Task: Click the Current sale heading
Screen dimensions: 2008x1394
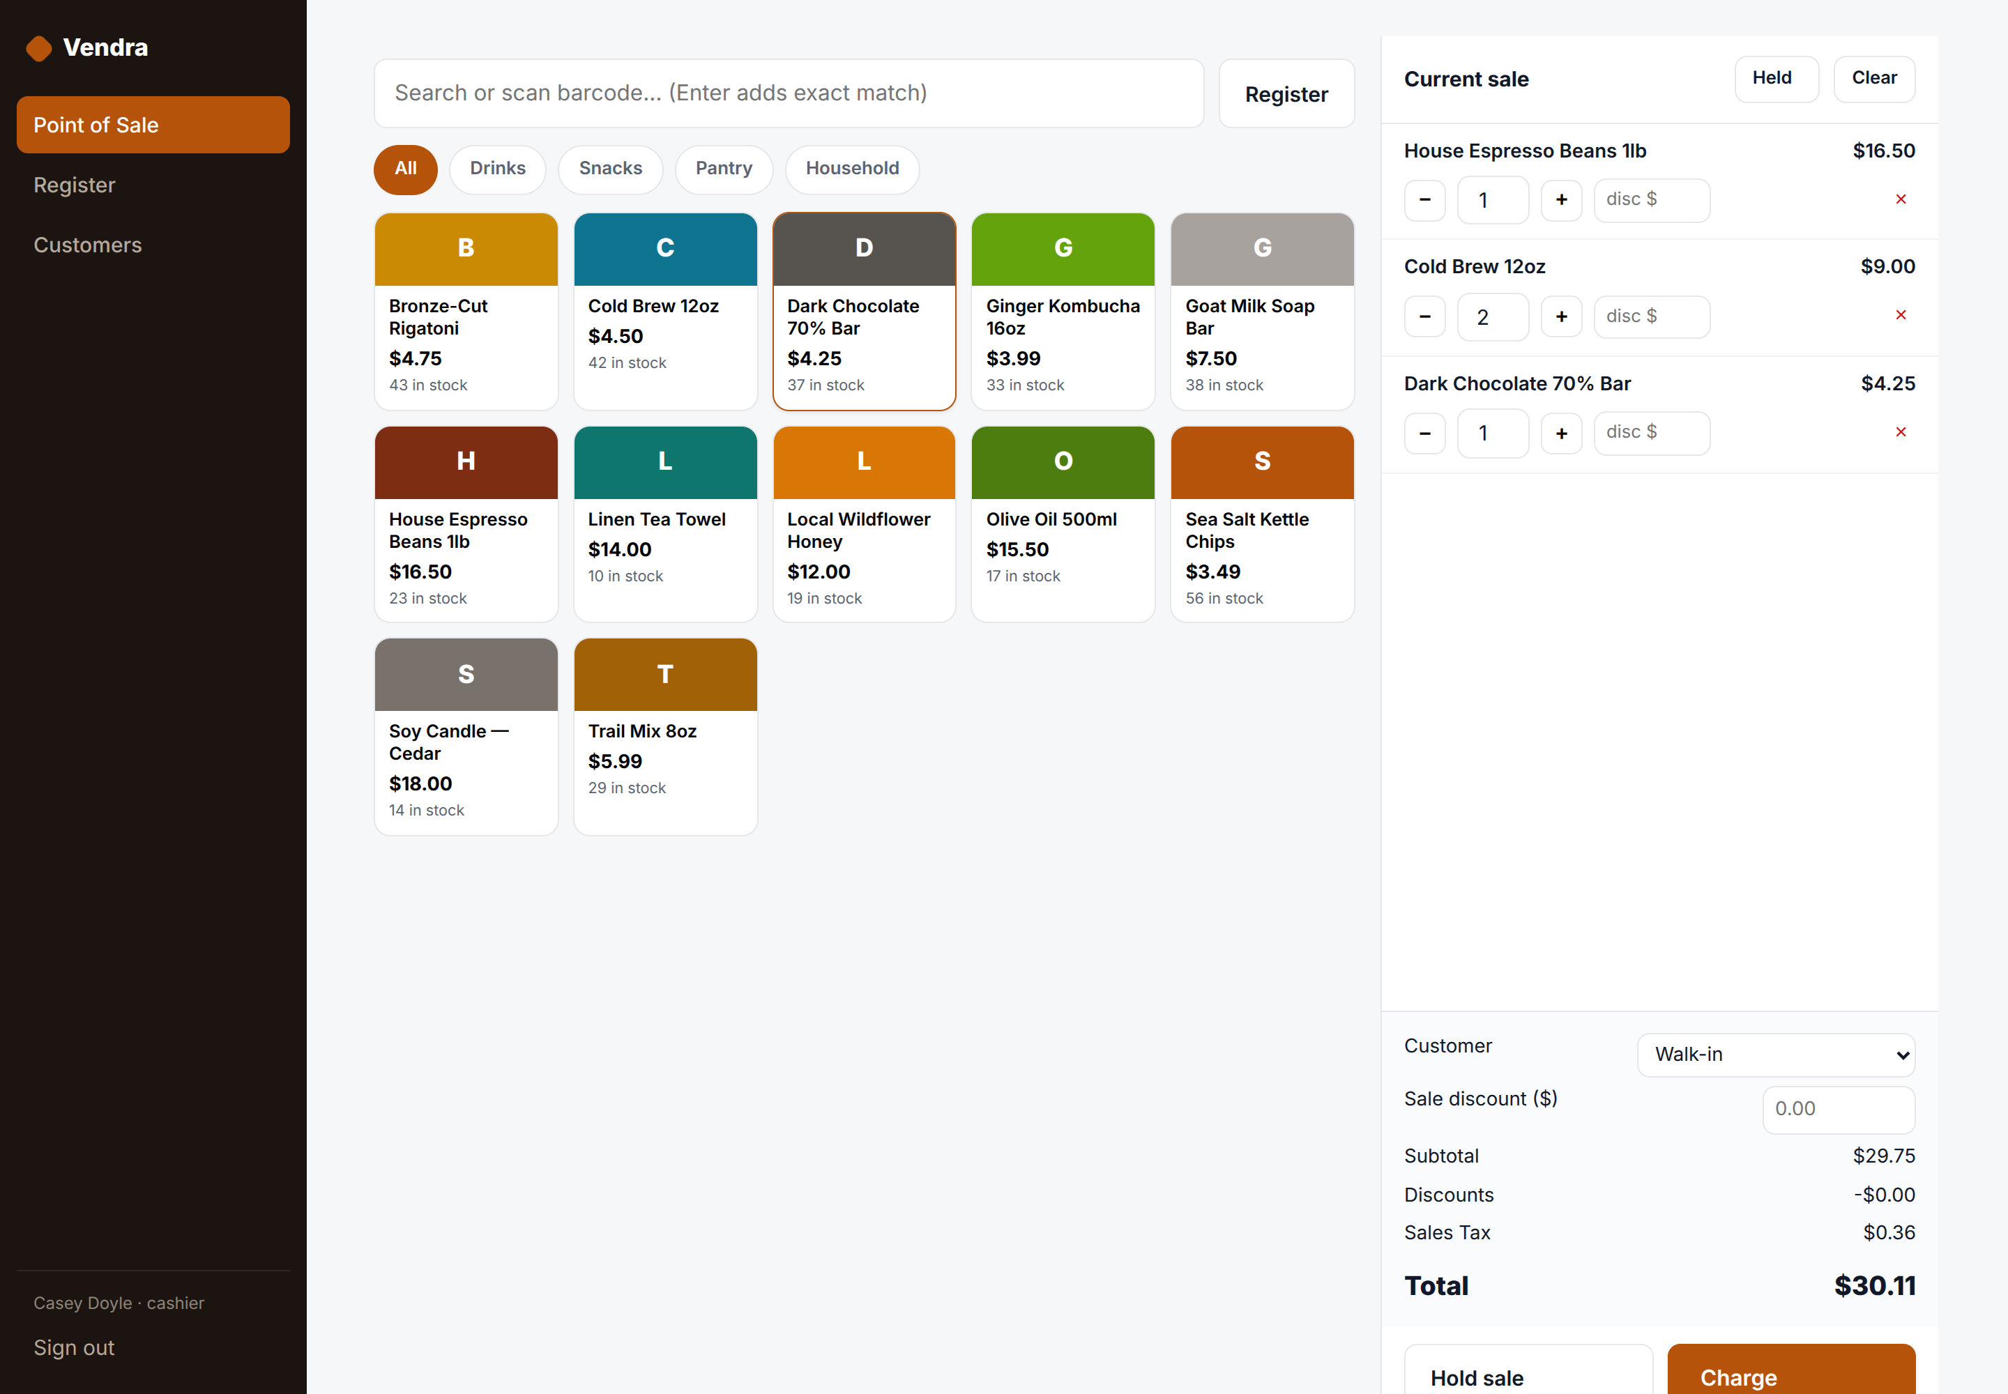Action: [x=1466, y=79]
